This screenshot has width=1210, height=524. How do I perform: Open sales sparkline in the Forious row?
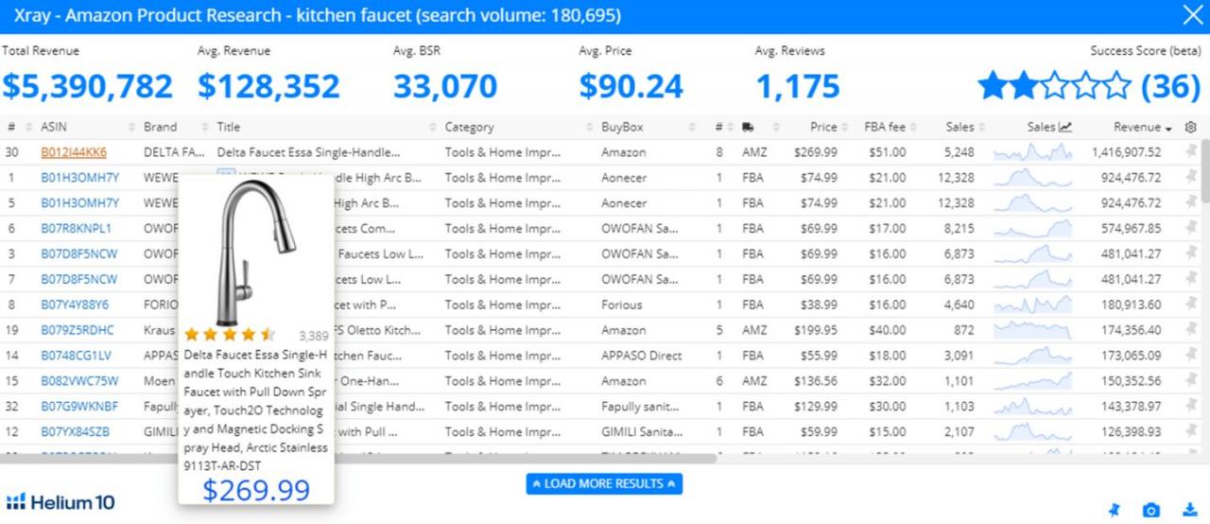(1032, 305)
